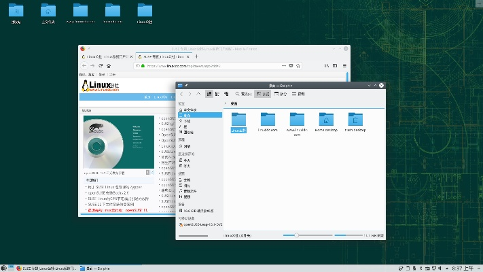Switch Dolphin to icons view mode
The width and height of the screenshot is (483, 272).
[x=209, y=94]
